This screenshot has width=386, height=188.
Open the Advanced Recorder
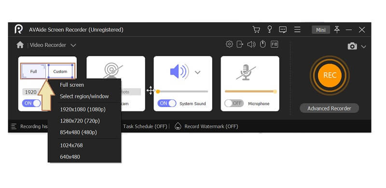(329, 108)
